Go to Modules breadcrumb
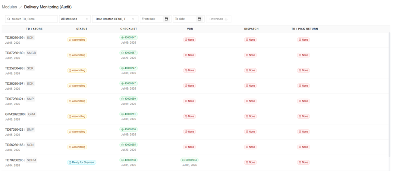The image size is (393, 174). tap(9, 7)
